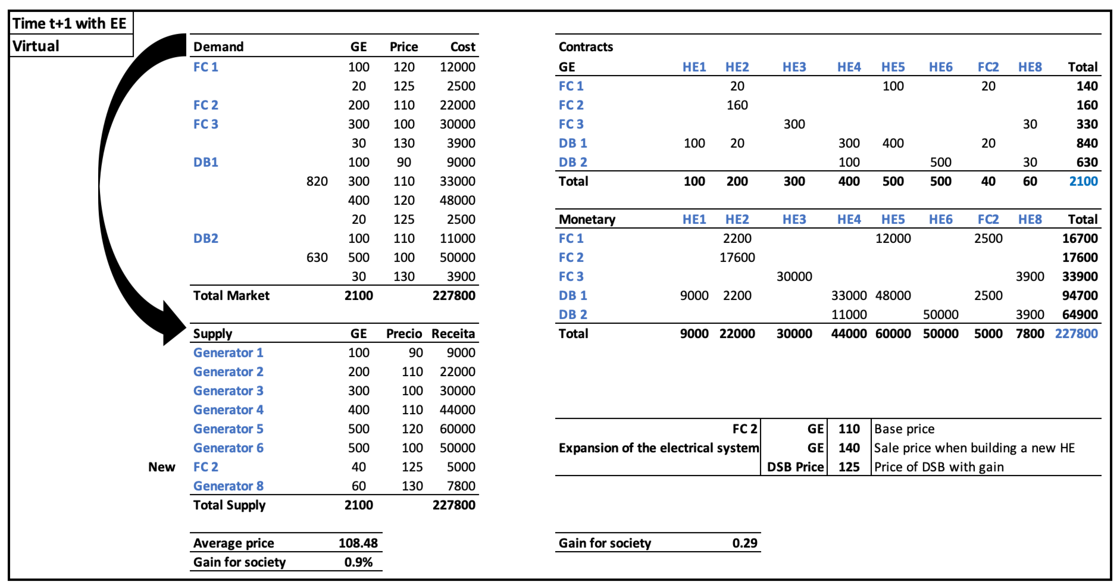The width and height of the screenshot is (1120, 588).
Task: Click 'Expansion of the electrical system' label
Action: (x=658, y=447)
